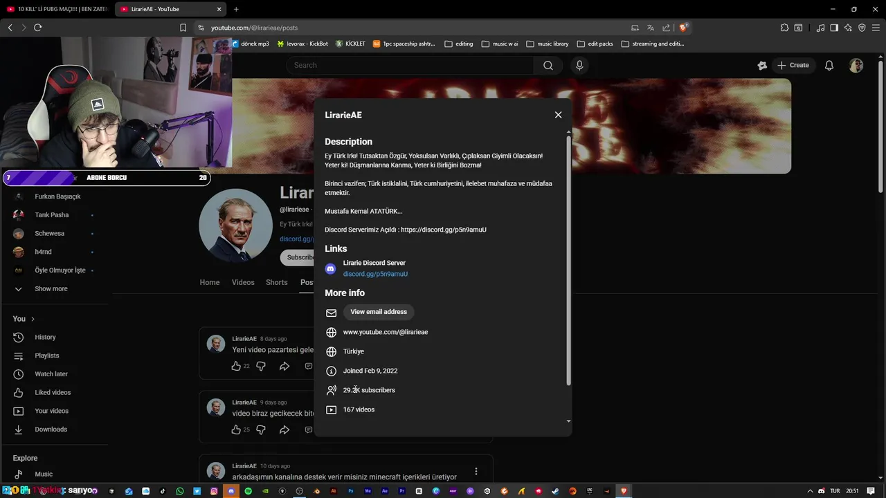
Task: Click the globe icon beside www.youtube.com/@lirarieae
Action: [x=331, y=332]
